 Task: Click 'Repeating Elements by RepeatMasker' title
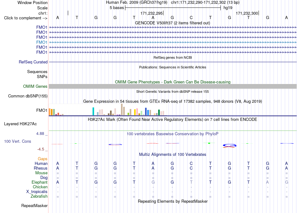(x=173, y=201)
